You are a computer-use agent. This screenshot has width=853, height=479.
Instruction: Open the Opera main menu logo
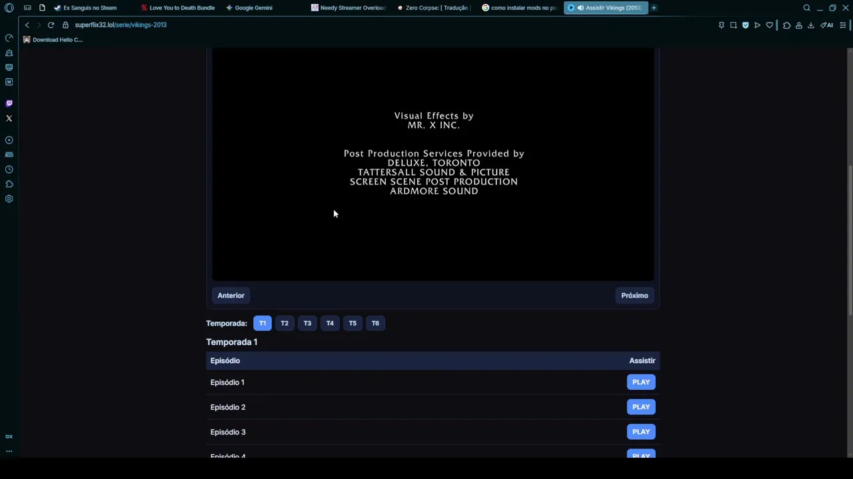(9, 8)
